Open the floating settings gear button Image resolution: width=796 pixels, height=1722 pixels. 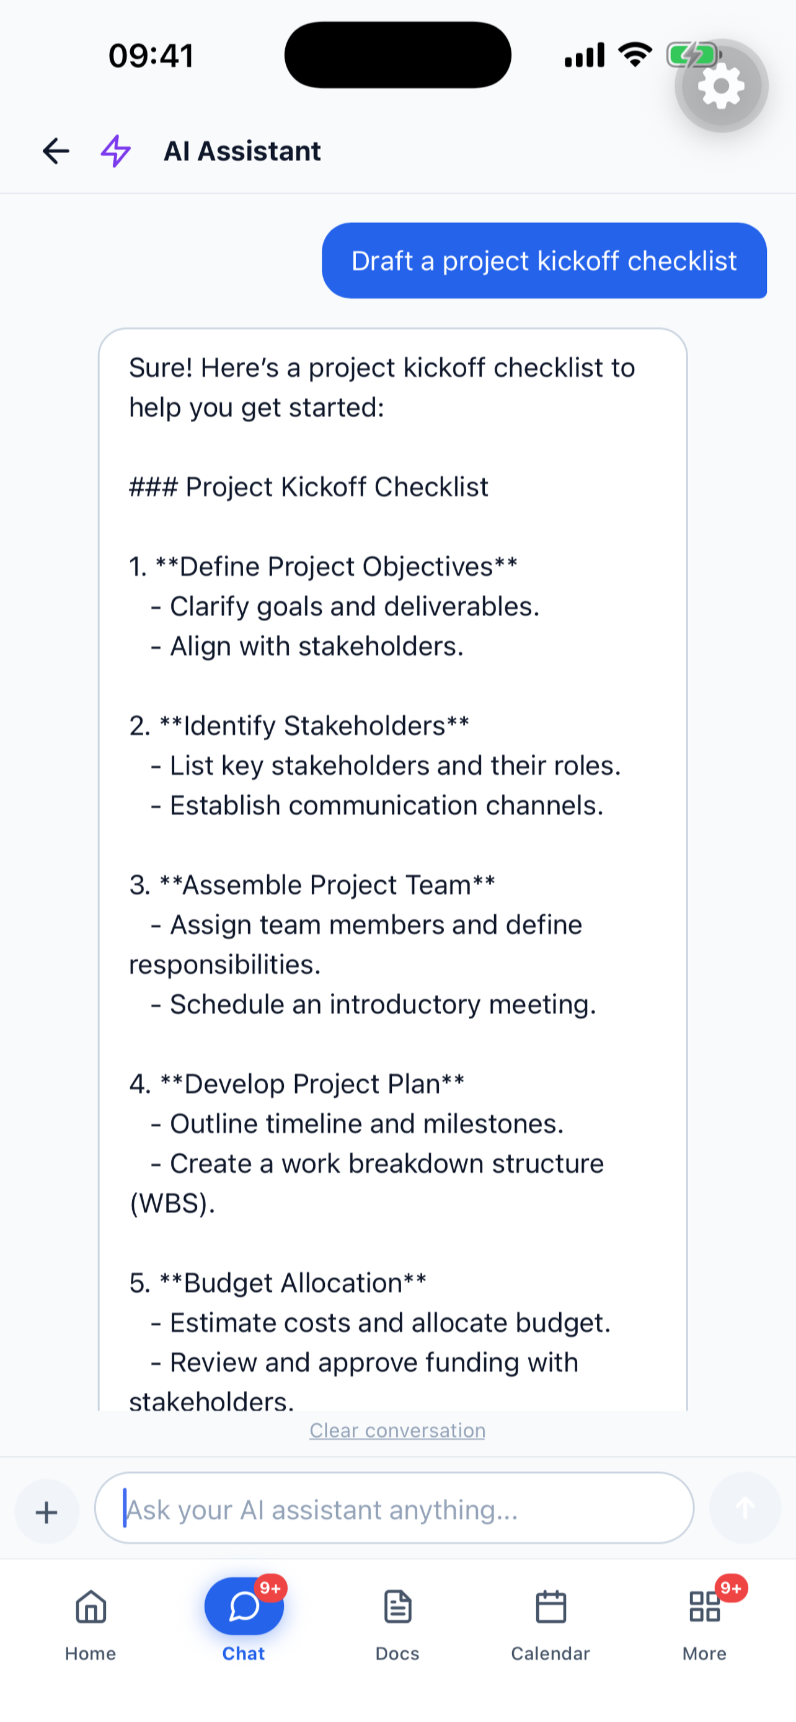[x=721, y=86]
